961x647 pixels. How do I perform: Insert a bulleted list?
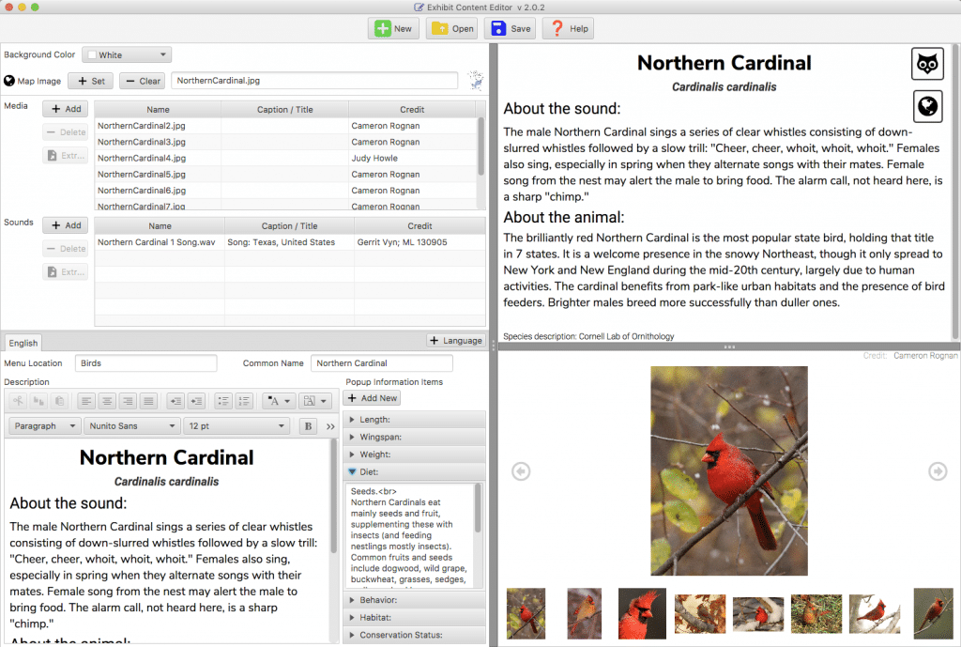[x=223, y=401]
